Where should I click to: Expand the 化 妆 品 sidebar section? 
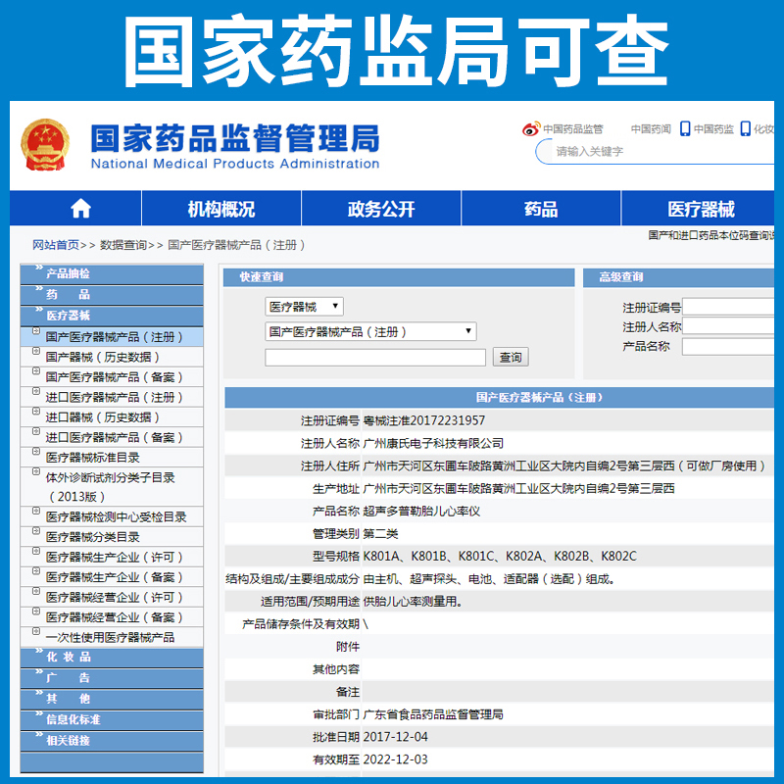pyautogui.click(x=112, y=657)
